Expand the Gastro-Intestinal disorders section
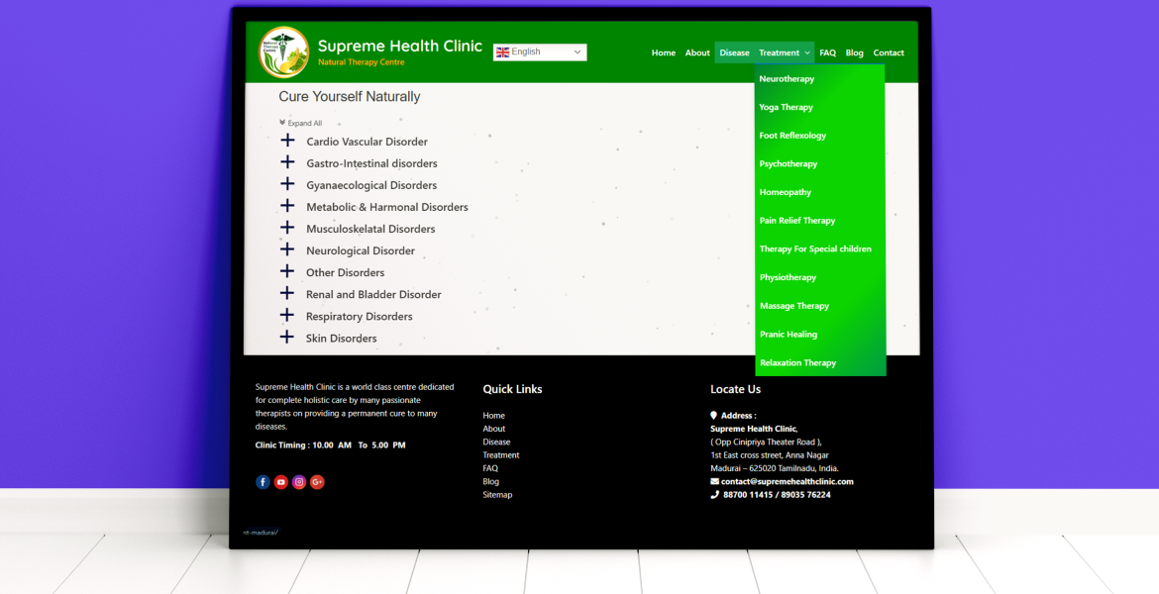The image size is (1159, 594). click(371, 163)
